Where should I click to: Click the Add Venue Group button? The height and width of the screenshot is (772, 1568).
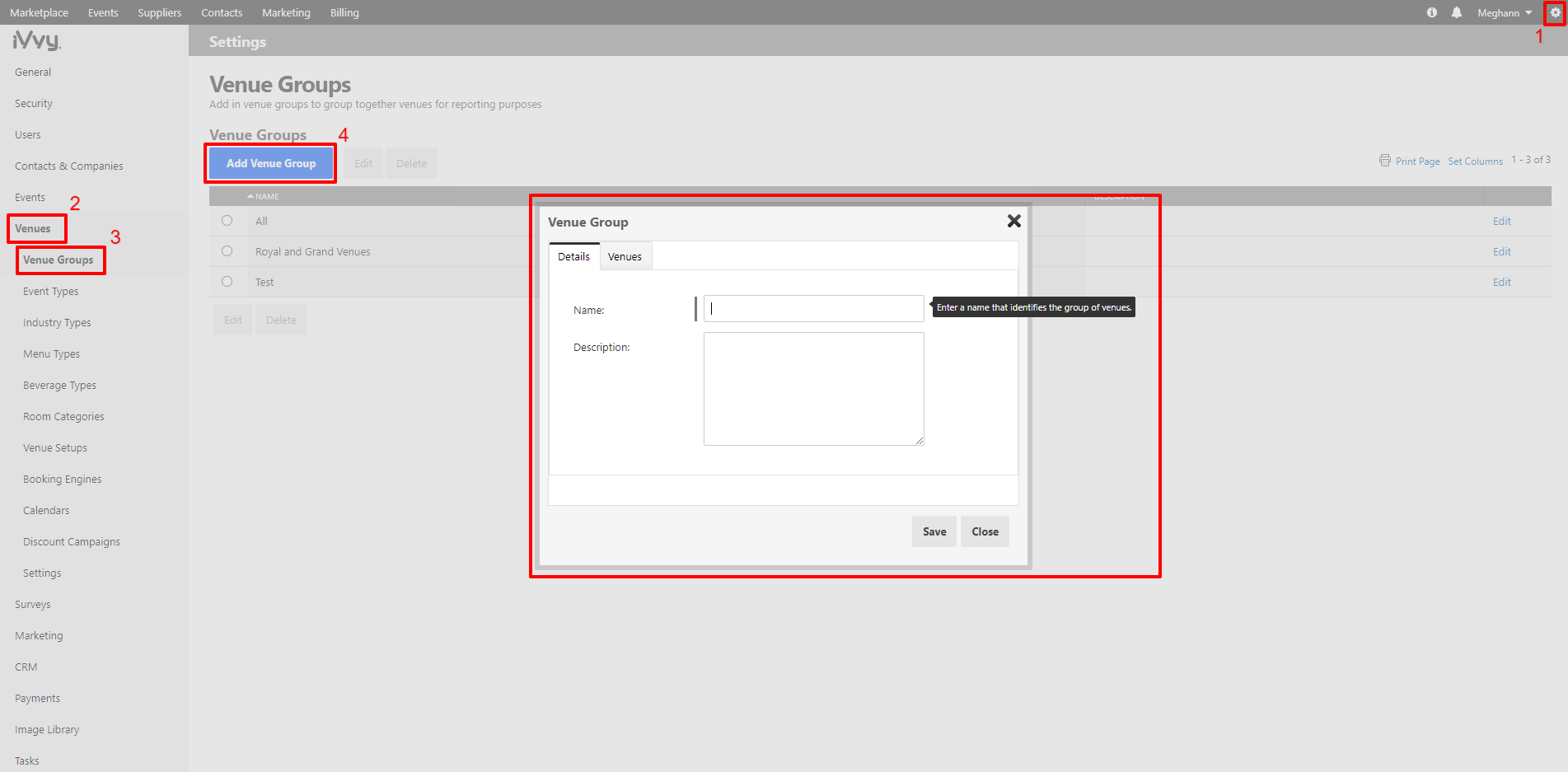coord(271,163)
